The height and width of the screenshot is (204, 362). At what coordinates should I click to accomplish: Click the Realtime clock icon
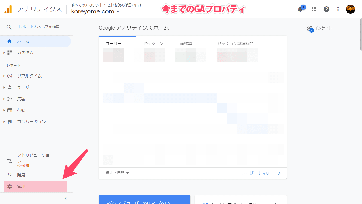coord(10,76)
